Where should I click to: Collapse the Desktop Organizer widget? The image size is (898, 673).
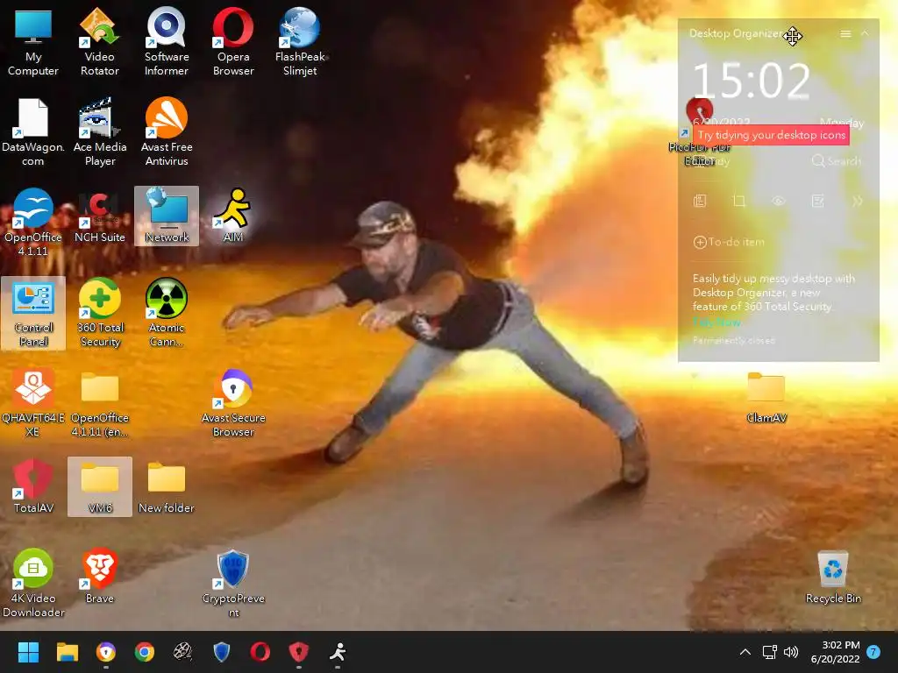pos(865,34)
